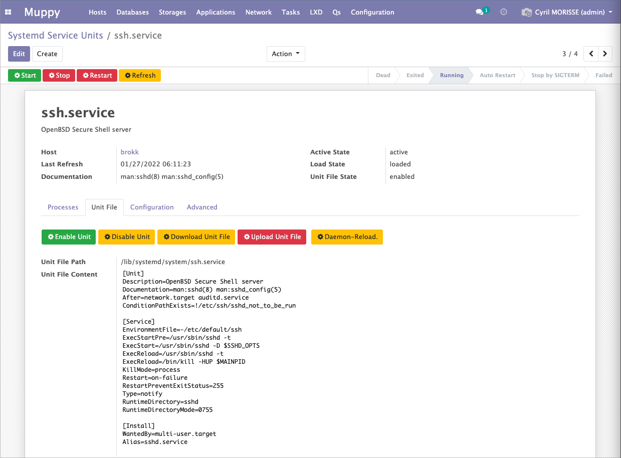Click the 'active' Active State value
The height and width of the screenshot is (458, 621).
pyautogui.click(x=399, y=152)
